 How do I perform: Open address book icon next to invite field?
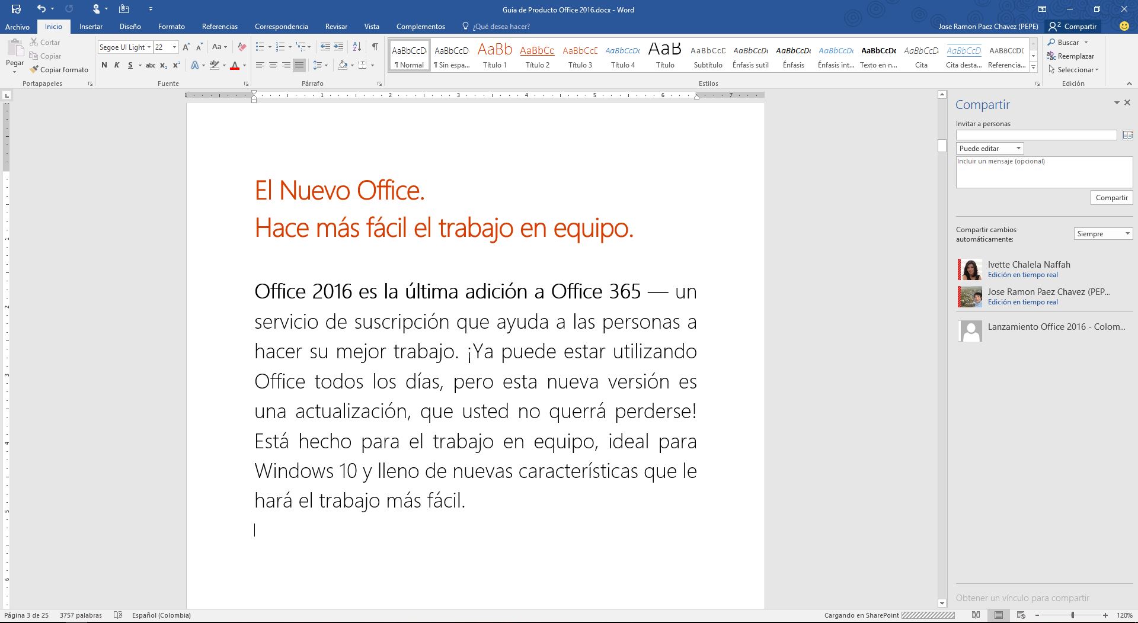point(1127,136)
